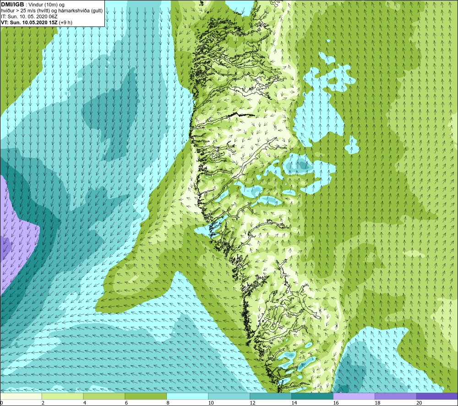This screenshot has height=406, width=458.
Task: Click the 8-10 m/s pale cyan legend swatch
Action: click(187, 396)
